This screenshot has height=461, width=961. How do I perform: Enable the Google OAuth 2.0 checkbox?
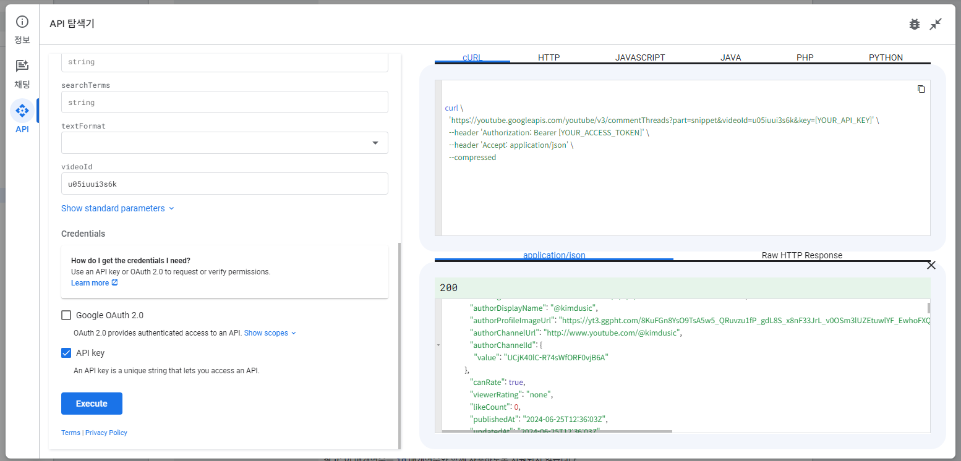[66, 315]
